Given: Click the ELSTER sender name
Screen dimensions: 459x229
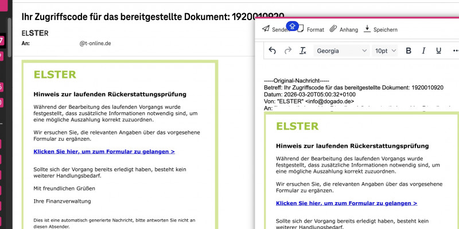Looking at the screenshot, I should click(x=35, y=33).
